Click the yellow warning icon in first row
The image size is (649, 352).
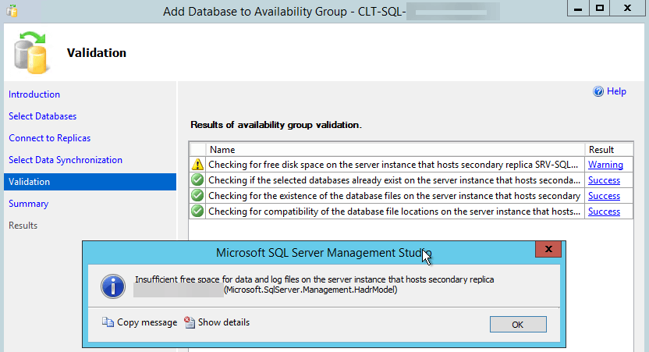pos(198,165)
